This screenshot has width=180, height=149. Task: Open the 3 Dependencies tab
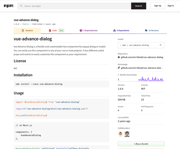point(88,31)
